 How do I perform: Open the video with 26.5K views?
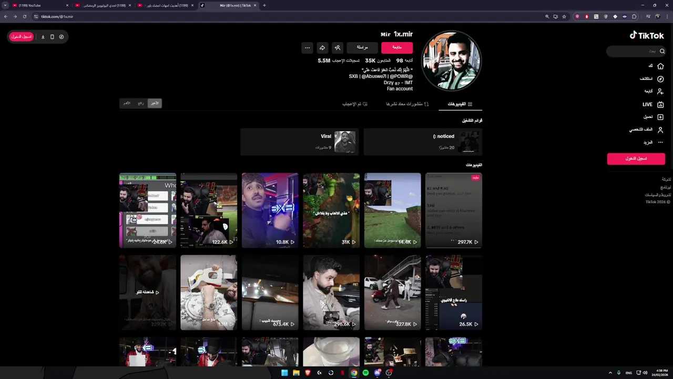454,293
